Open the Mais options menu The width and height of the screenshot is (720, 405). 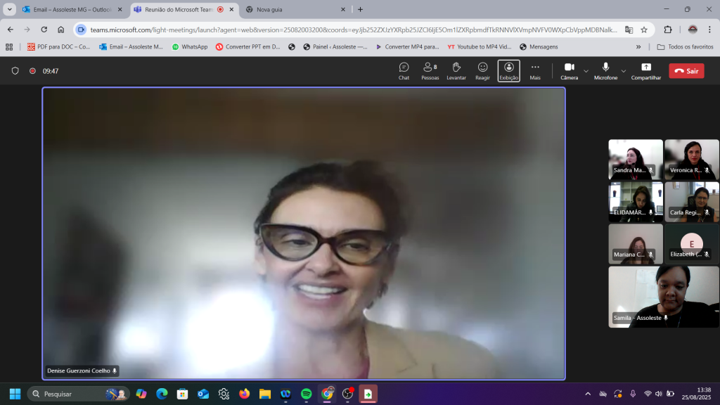coord(535,70)
